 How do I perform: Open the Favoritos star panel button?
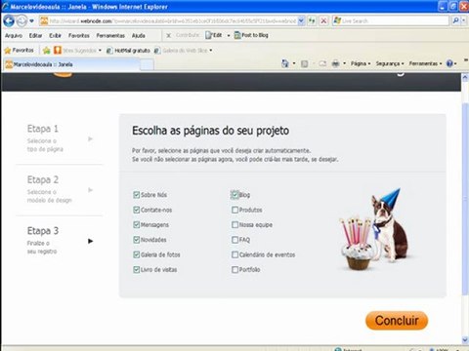(x=19, y=50)
